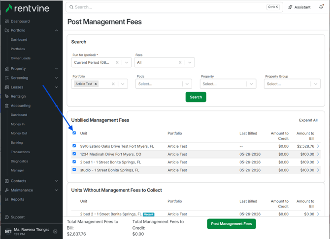This screenshot has height=239, width=330.
Task: Open details arrow for 2 bed 2 row
Action: pos(318,214)
